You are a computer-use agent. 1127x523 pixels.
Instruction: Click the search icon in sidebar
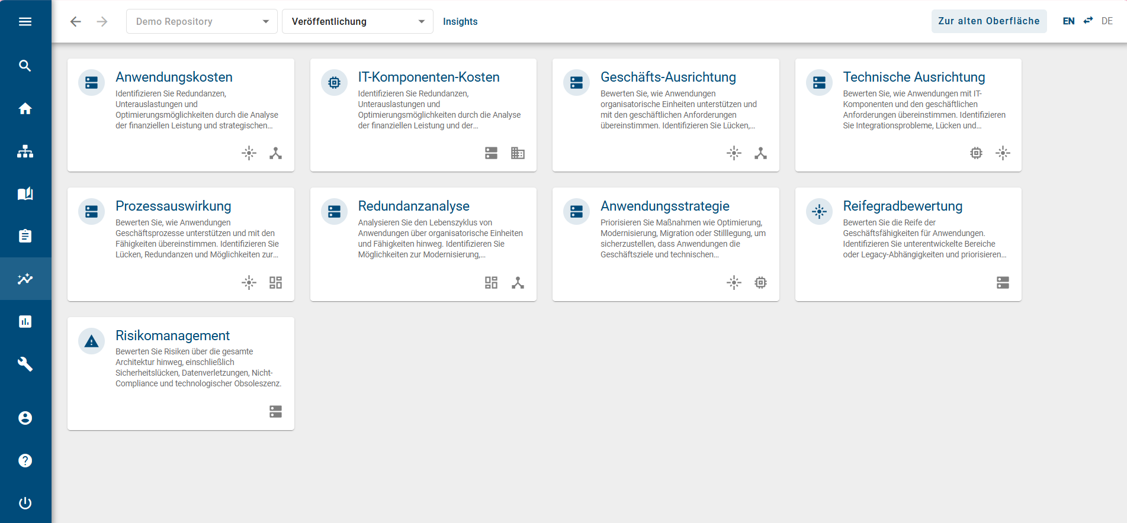tap(25, 66)
